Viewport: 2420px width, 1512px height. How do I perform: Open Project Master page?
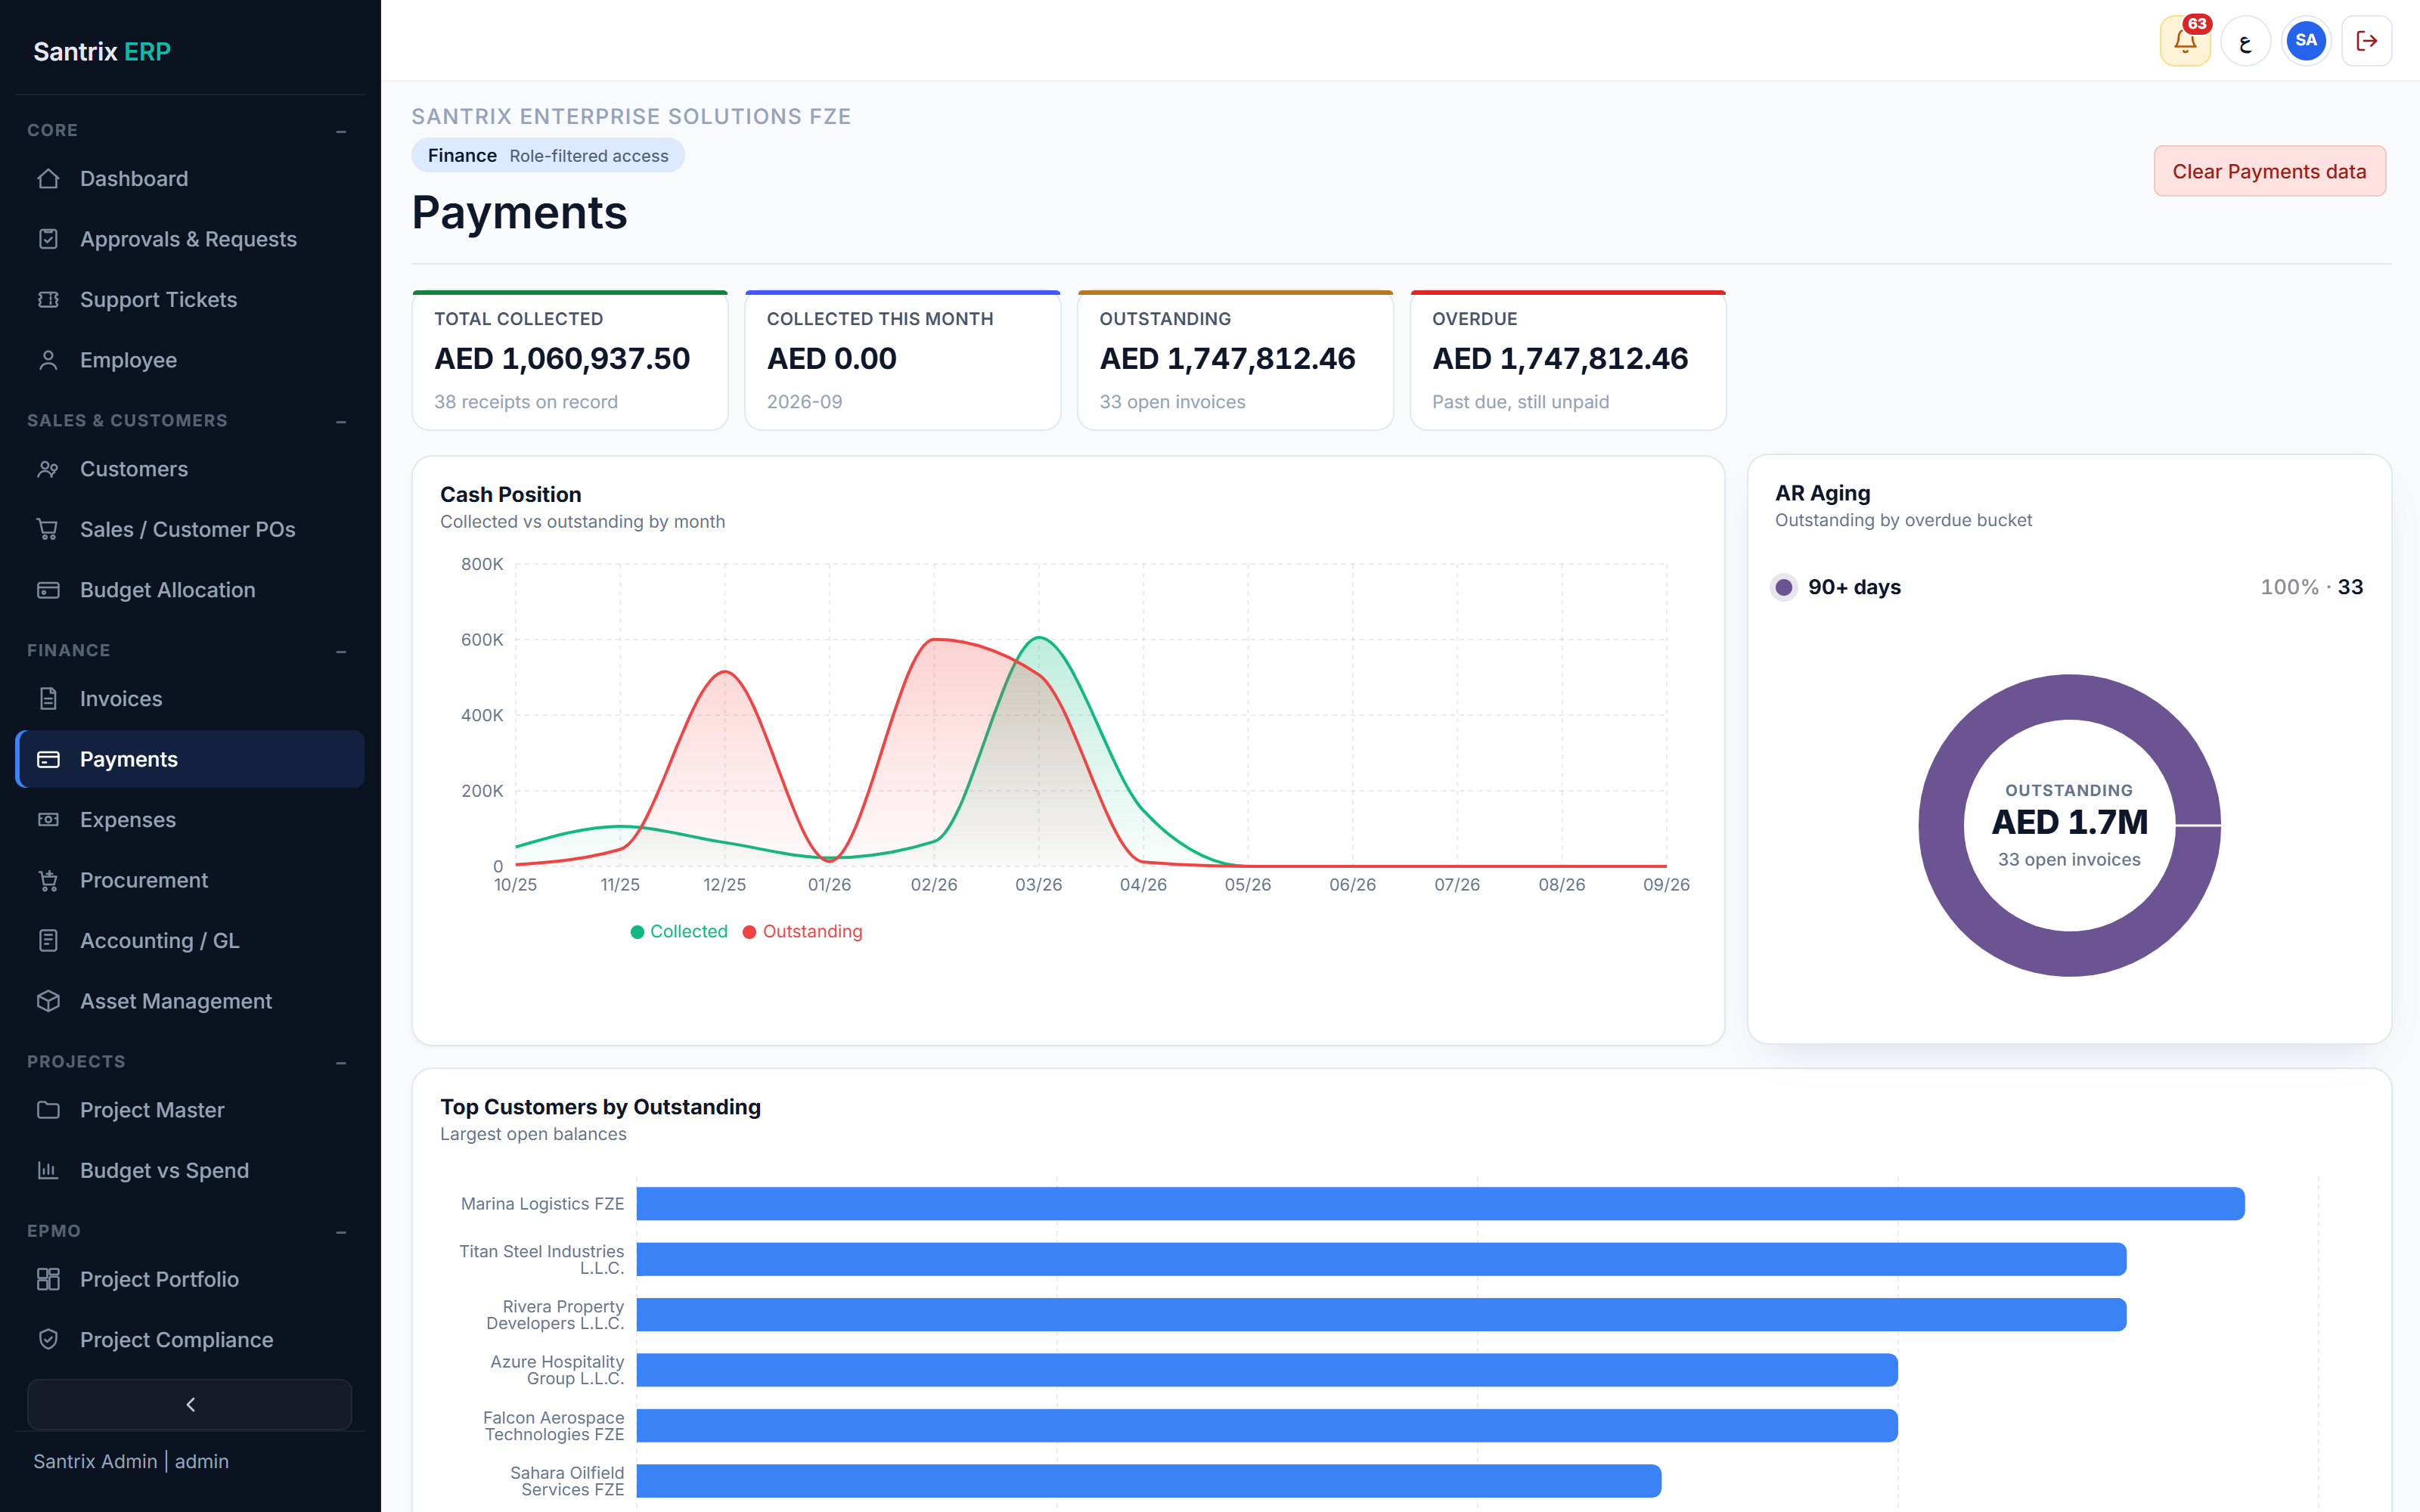coord(190,1110)
